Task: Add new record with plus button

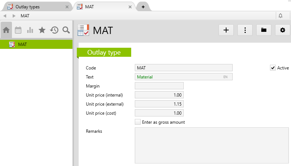Action: click(x=226, y=30)
